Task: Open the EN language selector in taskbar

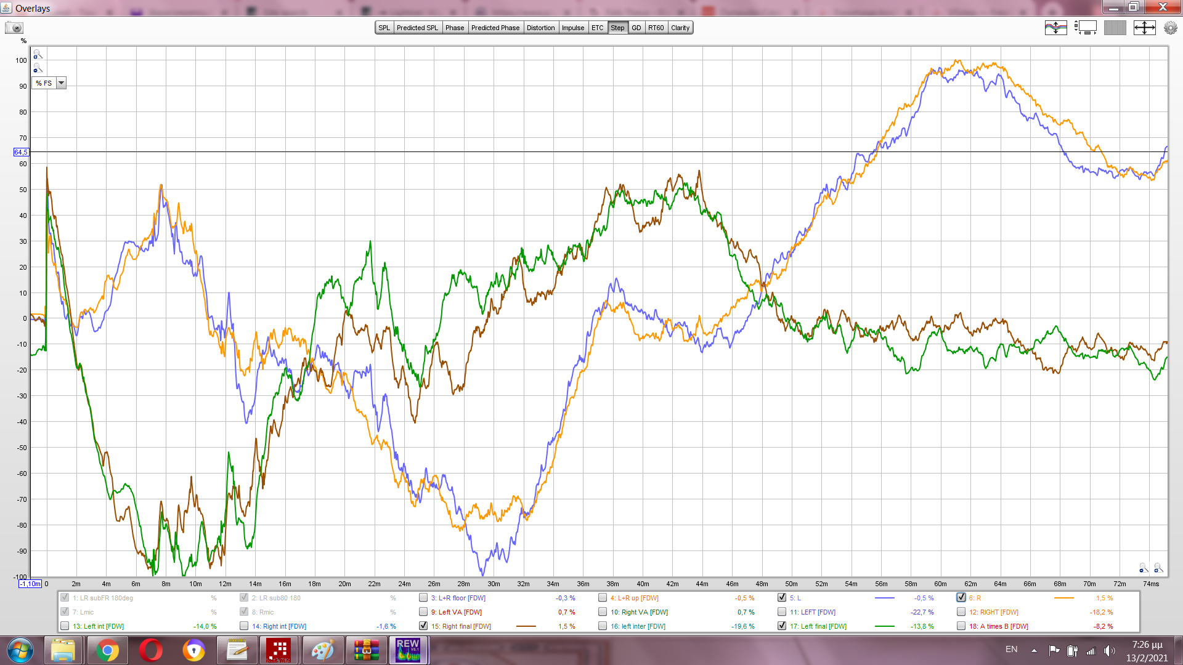Action: (1011, 649)
